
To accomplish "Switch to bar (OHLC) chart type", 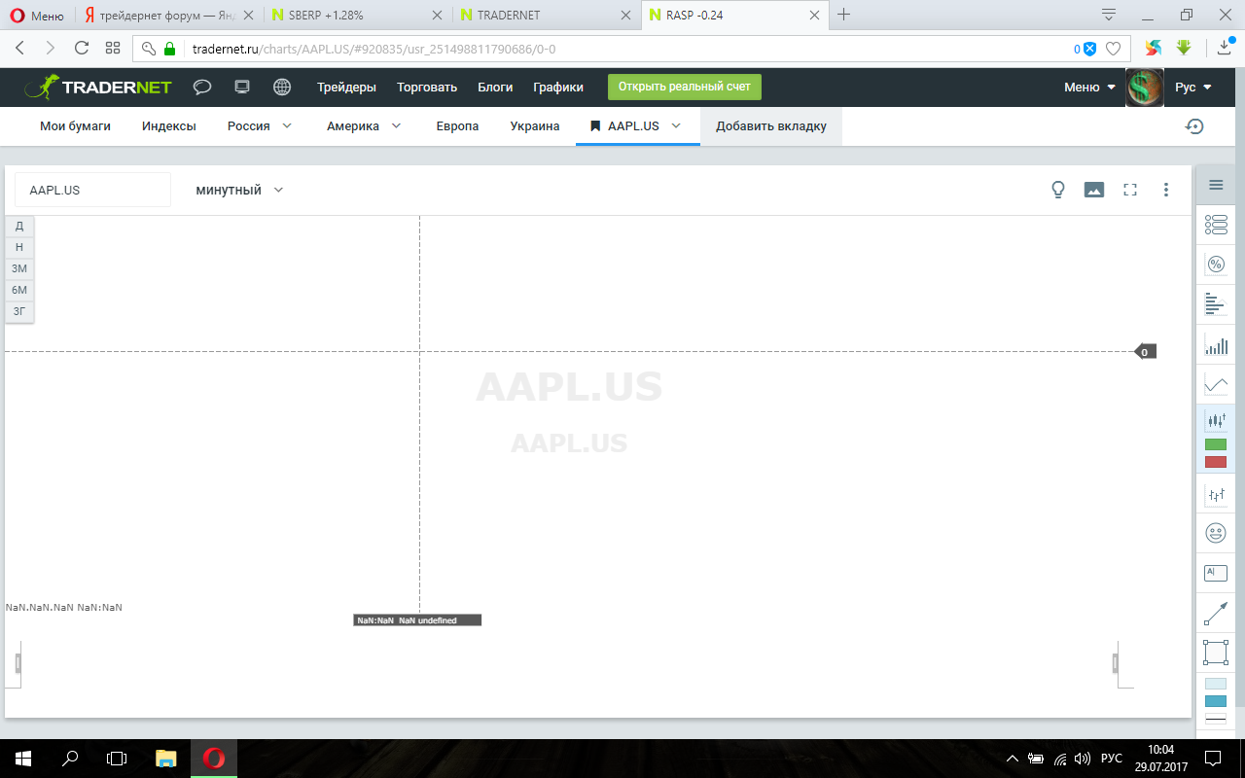I will [x=1216, y=494].
